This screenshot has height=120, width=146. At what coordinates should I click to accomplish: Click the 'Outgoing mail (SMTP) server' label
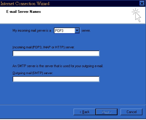(x=33, y=73)
